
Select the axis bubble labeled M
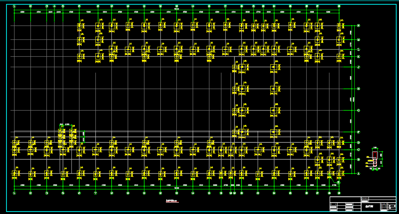coord(358,40)
